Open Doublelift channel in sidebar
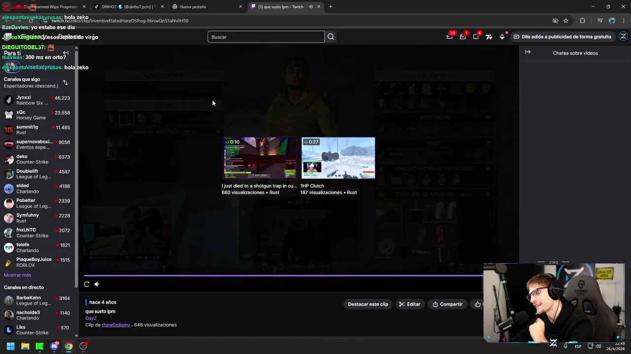631x354 pixels. [37, 174]
